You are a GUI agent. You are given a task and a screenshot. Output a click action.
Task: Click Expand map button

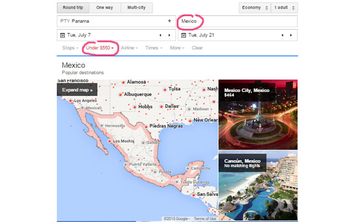pyautogui.click(x=77, y=90)
